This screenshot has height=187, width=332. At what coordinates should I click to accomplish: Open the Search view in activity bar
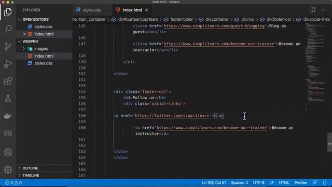[x=8, y=29]
